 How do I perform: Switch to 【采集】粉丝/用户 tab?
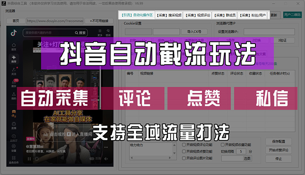(252, 15)
